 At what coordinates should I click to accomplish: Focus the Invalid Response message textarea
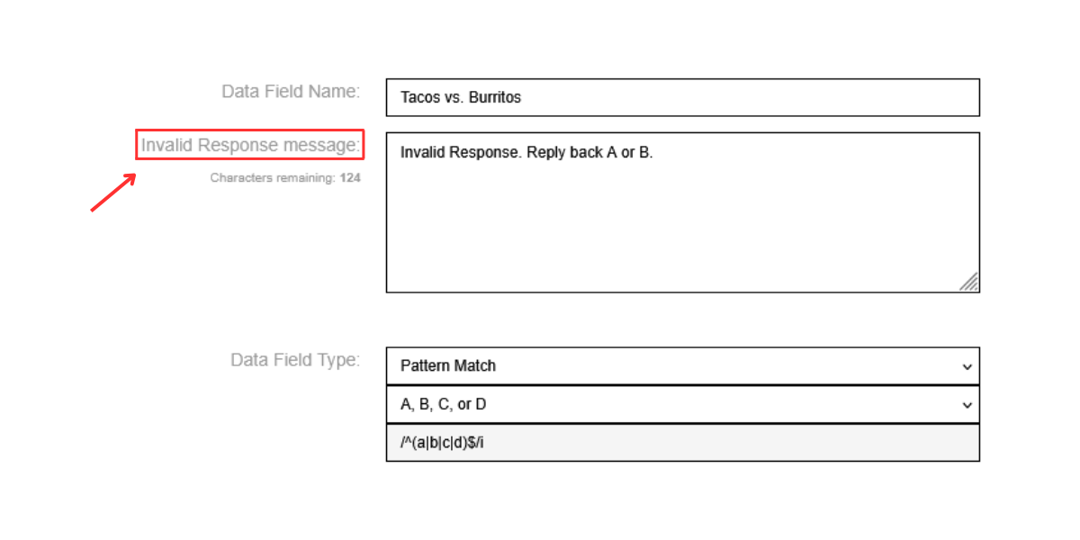pos(683,212)
